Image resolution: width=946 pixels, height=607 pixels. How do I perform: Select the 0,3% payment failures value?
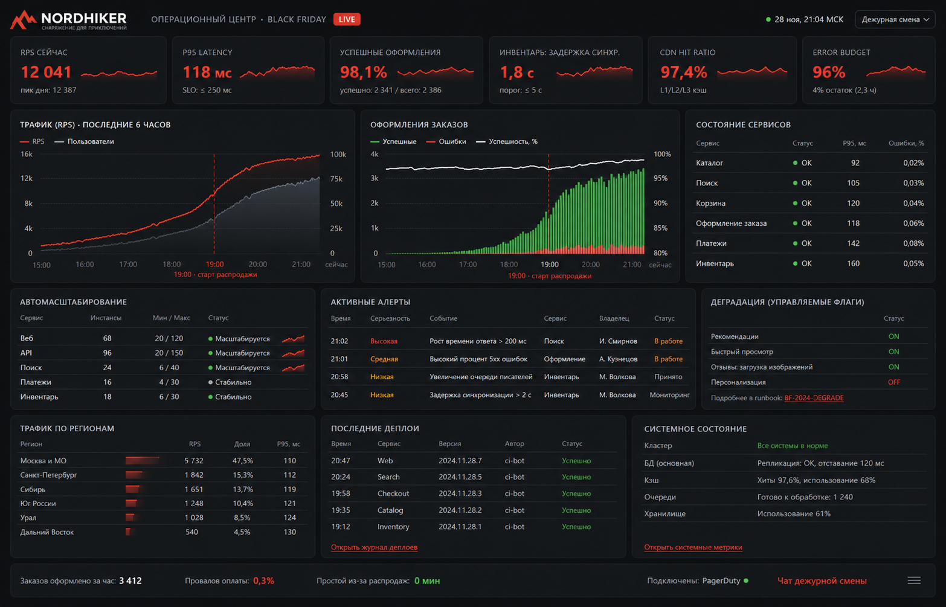click(x=263, y=581)
